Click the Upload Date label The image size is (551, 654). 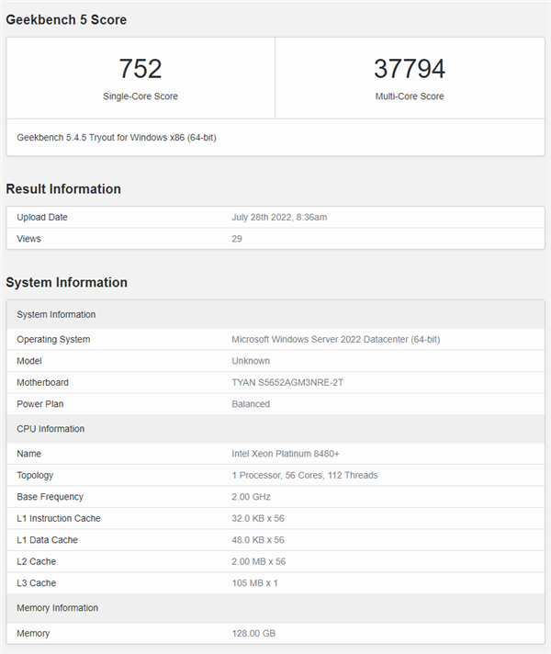[41, 218]
